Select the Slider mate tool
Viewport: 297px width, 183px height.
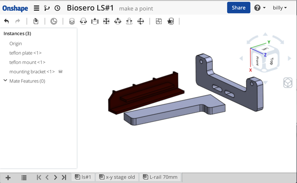click(x=95, y=21)
